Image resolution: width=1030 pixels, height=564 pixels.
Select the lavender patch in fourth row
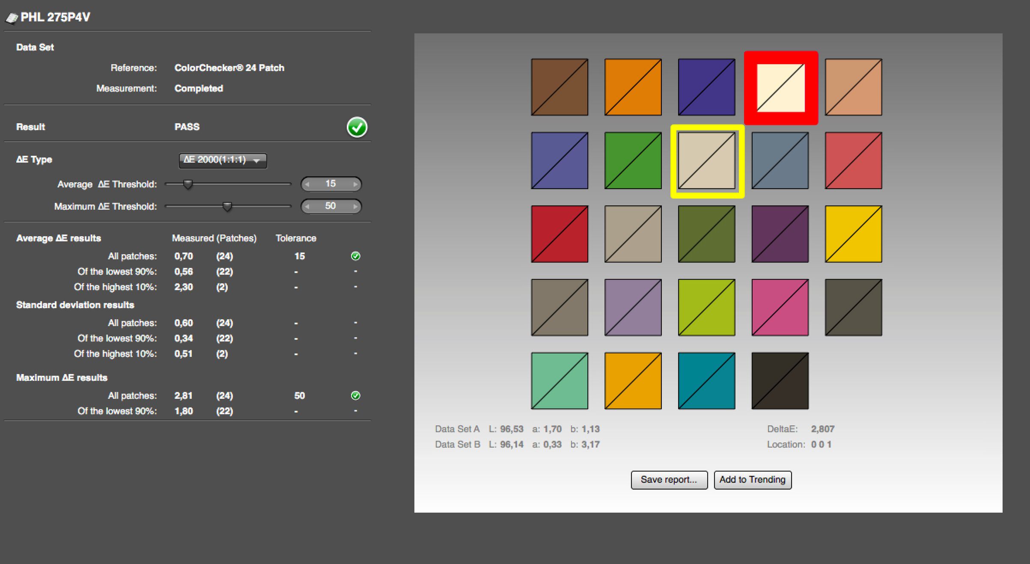633,308
